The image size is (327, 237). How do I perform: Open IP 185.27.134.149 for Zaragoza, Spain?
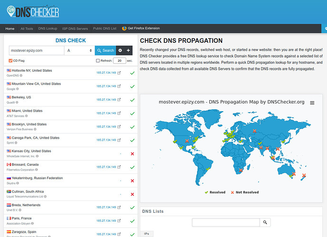[106, 234]
